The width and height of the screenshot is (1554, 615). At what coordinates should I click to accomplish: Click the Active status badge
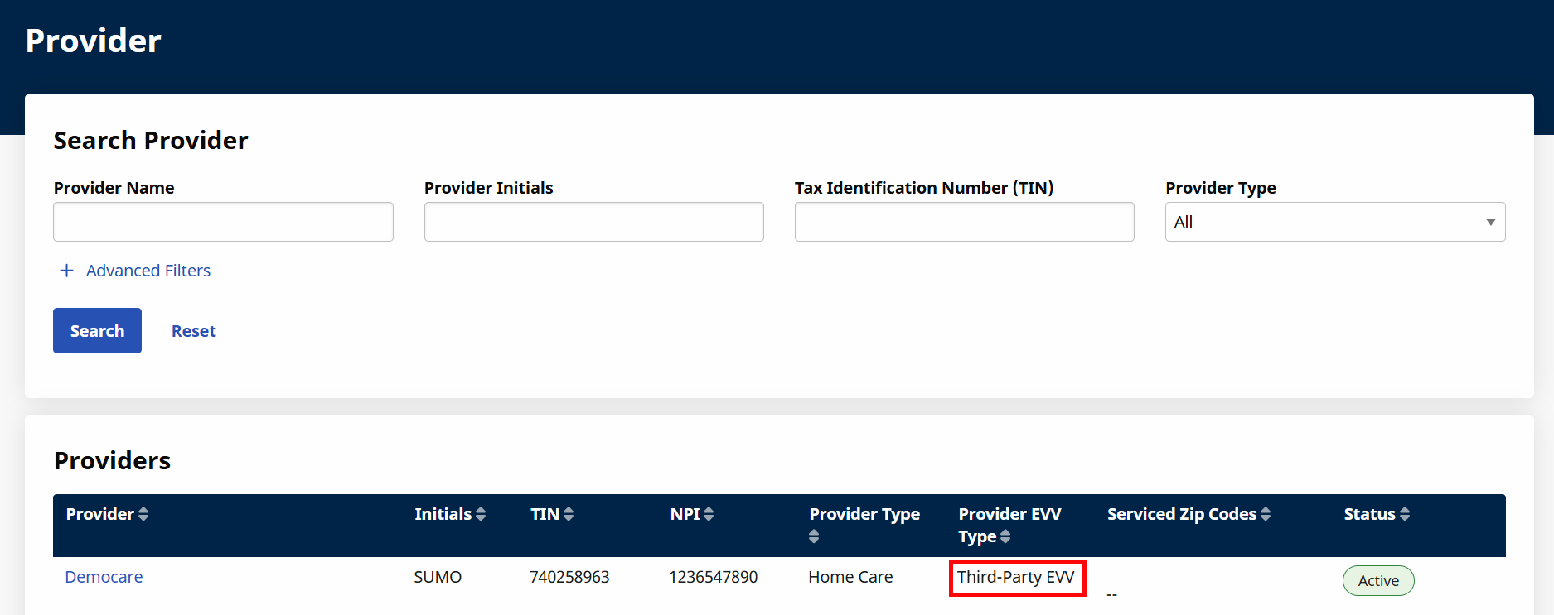[x=1377, y=581]
